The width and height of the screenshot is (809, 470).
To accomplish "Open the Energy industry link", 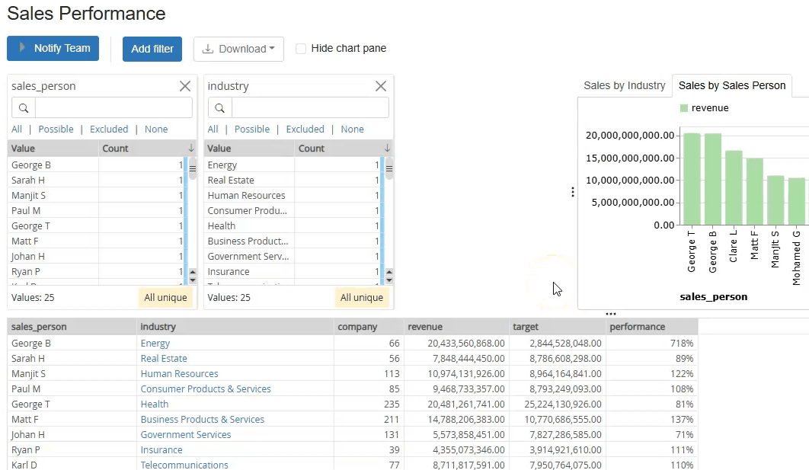I will click(155, 344).
